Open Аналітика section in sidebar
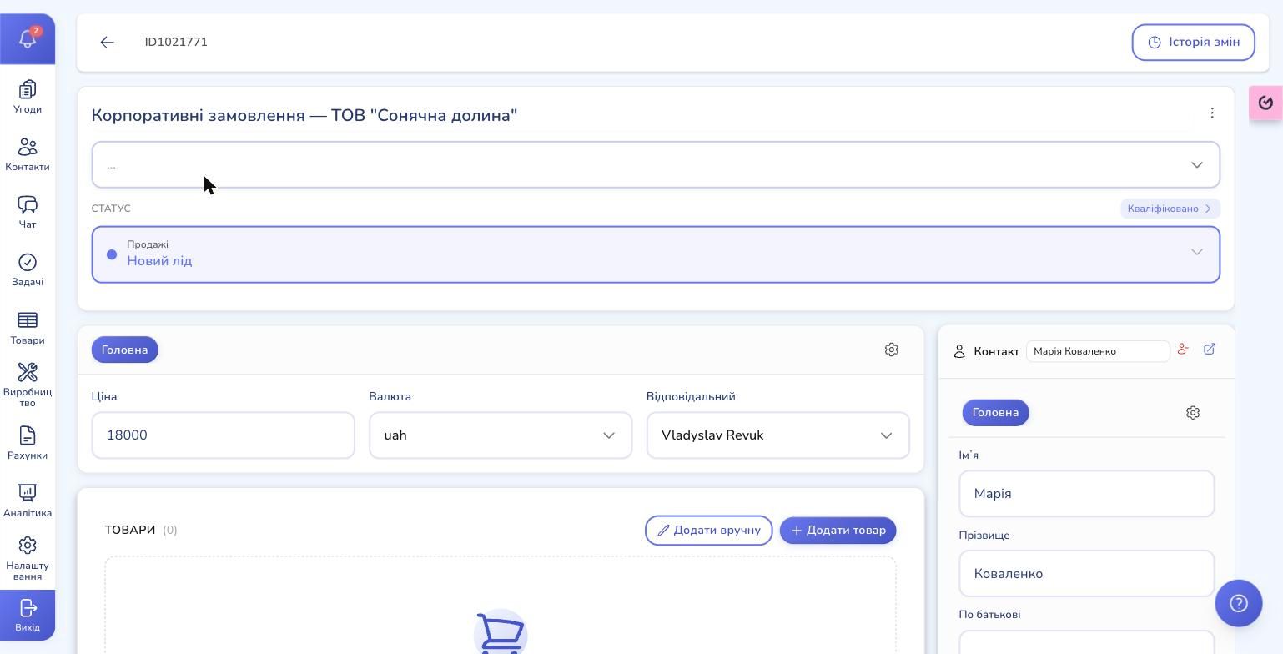The height and width of the screenshot is (654, 1283). click(x=28, y=501)
